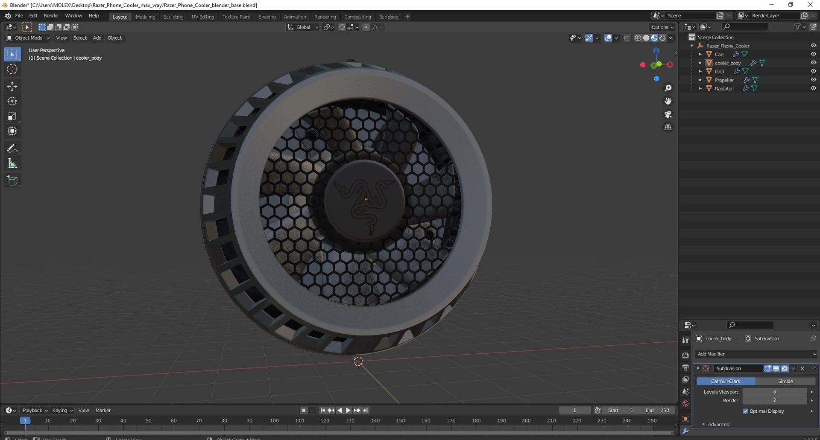Click the Pan view hand icon
The height and width of the screenshot is (440, 820).
coord(668,101)
